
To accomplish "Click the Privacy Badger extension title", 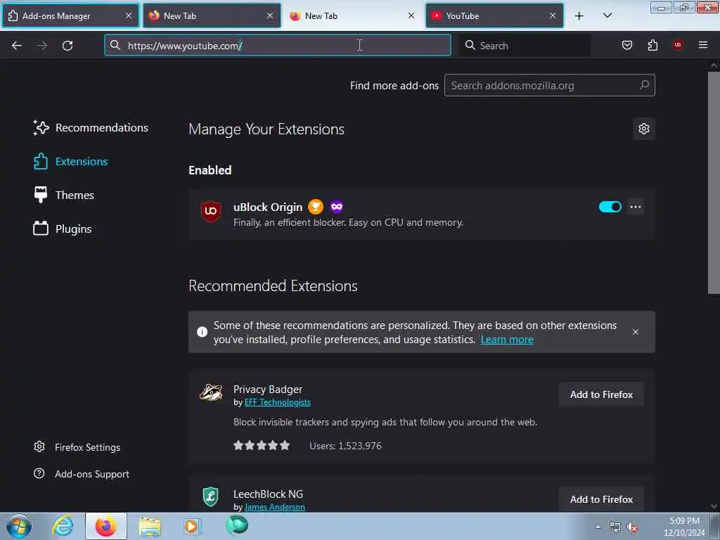I will click(268, 389).
